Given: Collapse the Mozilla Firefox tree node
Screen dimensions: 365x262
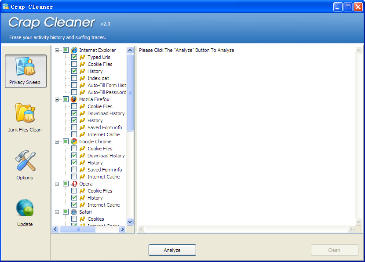Looking at the screenshot, I should tap(57, 99).
